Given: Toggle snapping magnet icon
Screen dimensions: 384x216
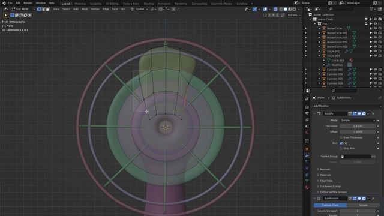Looking at the screenshot, I should click(160, 9).
